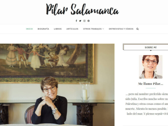Open the Libros menu item
The image size is (168, 126).
(58, 29)
